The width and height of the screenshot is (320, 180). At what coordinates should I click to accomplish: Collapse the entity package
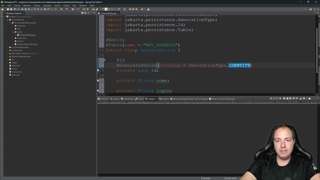(x=13, y=32)
